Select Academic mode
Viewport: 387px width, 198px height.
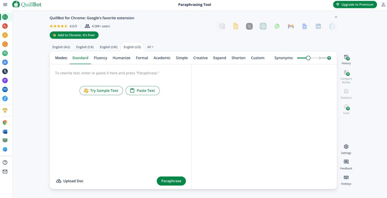[x=162, y=58]
